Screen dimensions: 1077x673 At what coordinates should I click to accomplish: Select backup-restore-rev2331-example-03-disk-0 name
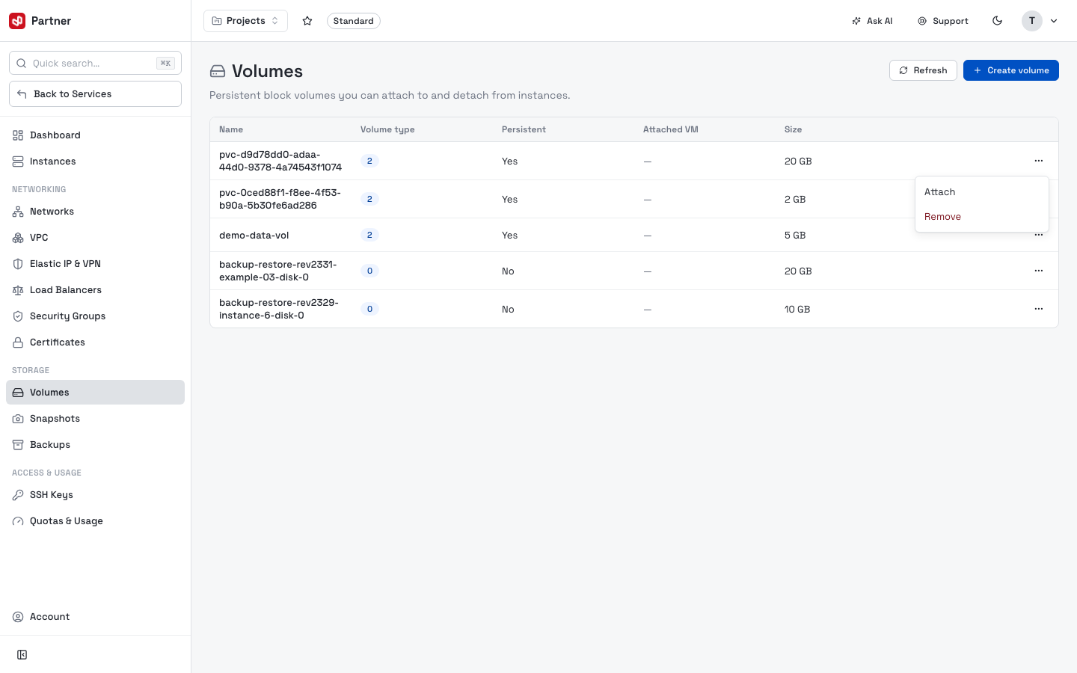click(278, 271)
